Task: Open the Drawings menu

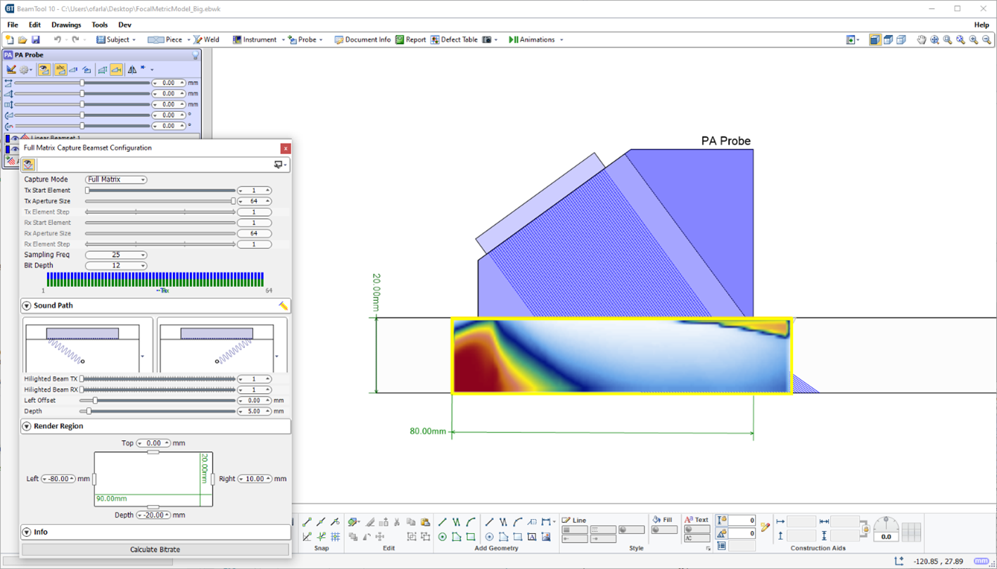Action: coord(66,25)
